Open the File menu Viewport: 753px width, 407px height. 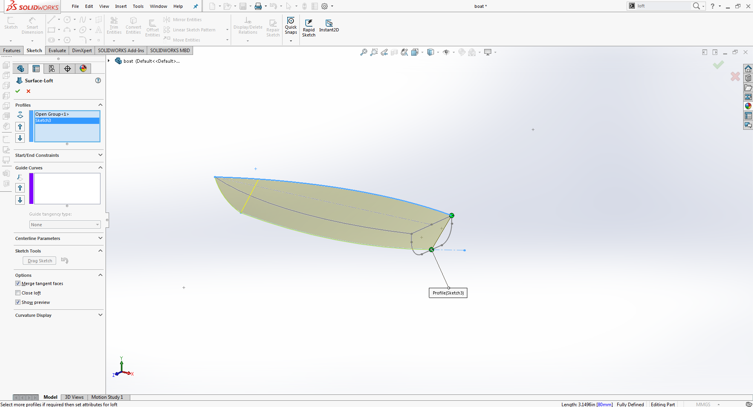75,6
